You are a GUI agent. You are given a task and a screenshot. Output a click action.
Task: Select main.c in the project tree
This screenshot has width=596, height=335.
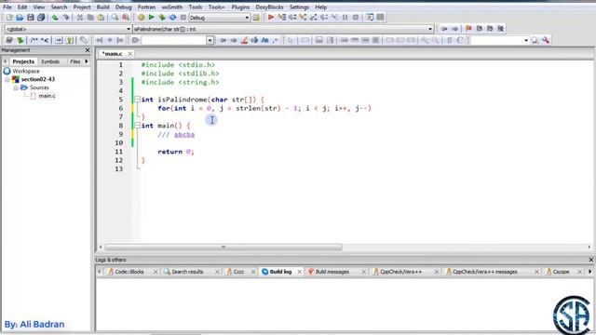tap(47, 96)
